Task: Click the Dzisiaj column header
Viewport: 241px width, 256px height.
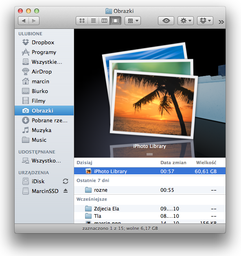Action: click(x=84, y=163)
